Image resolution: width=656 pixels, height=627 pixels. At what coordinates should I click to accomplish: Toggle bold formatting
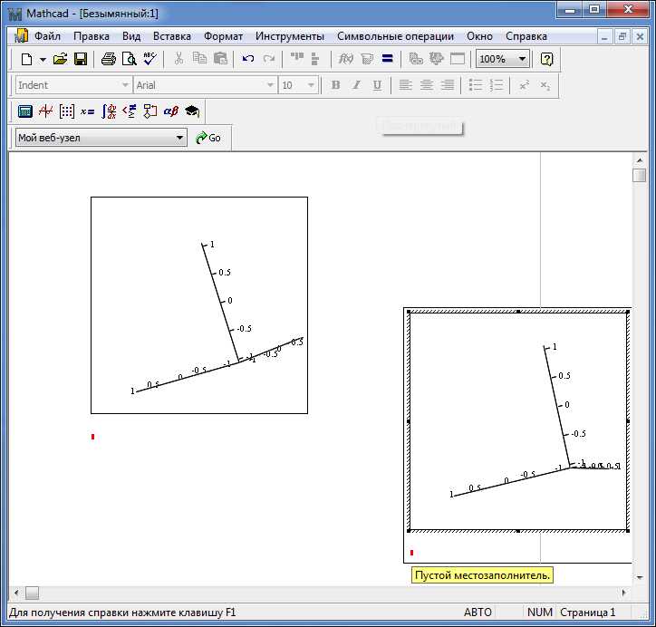coord(335,85)
